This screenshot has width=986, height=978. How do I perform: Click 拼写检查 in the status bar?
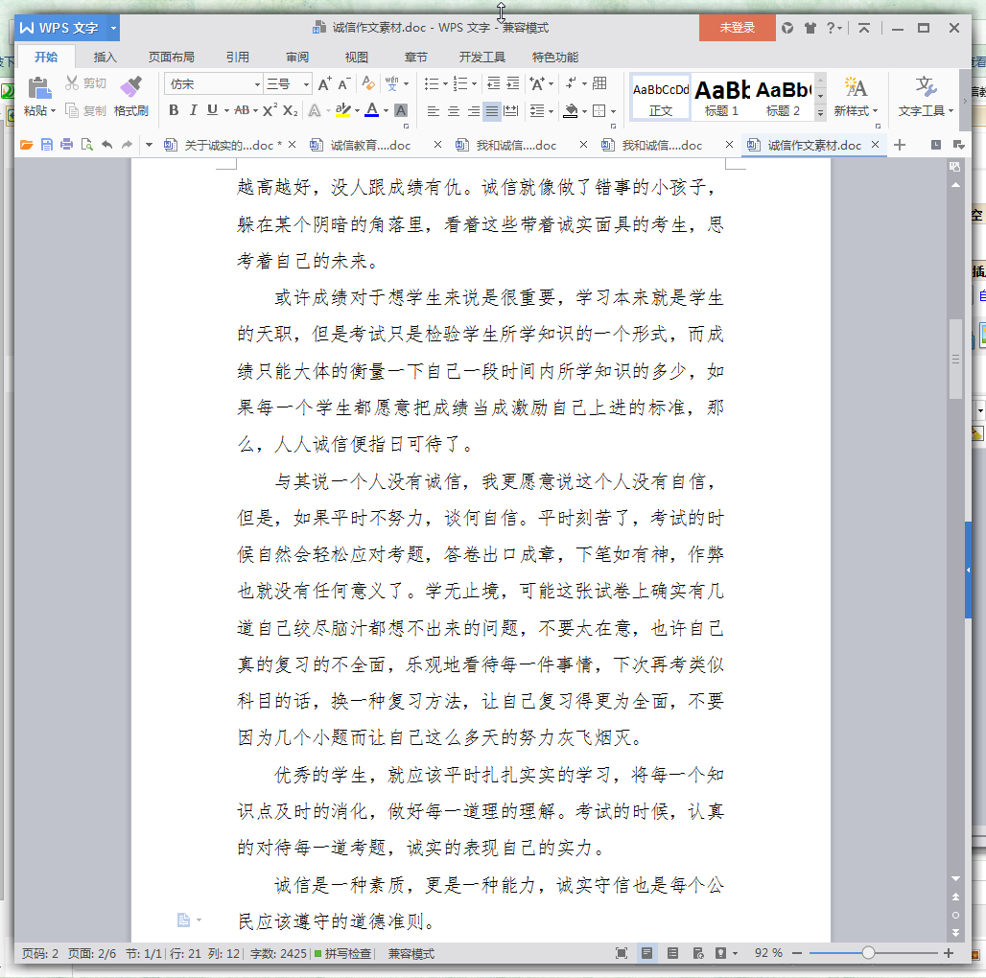click(x=342, y=953)
